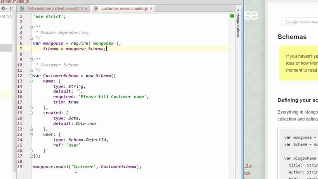Click the 'user' property on line 23

pyautogui.click(x=48, y=134)
